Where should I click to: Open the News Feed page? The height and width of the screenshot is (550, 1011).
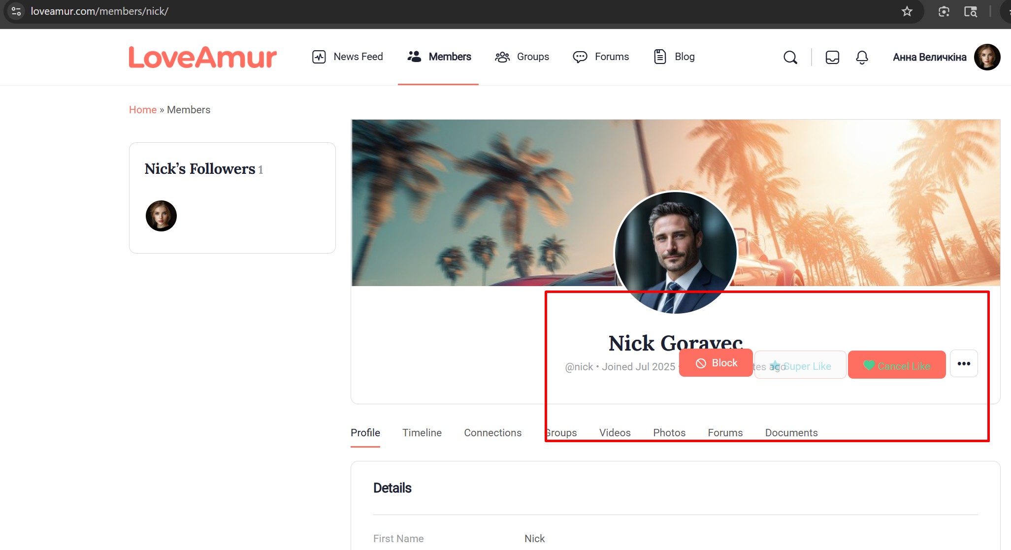(348, 57)
